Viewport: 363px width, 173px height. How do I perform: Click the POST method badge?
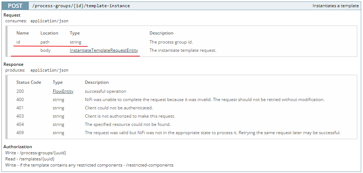pyautogui.click(x=15, y=6)
